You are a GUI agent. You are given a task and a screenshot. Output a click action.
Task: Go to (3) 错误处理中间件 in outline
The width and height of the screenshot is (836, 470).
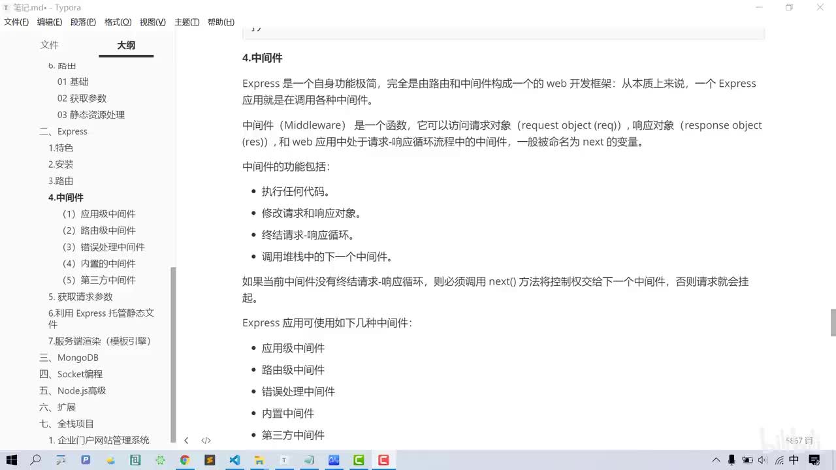tap(104, 247)
